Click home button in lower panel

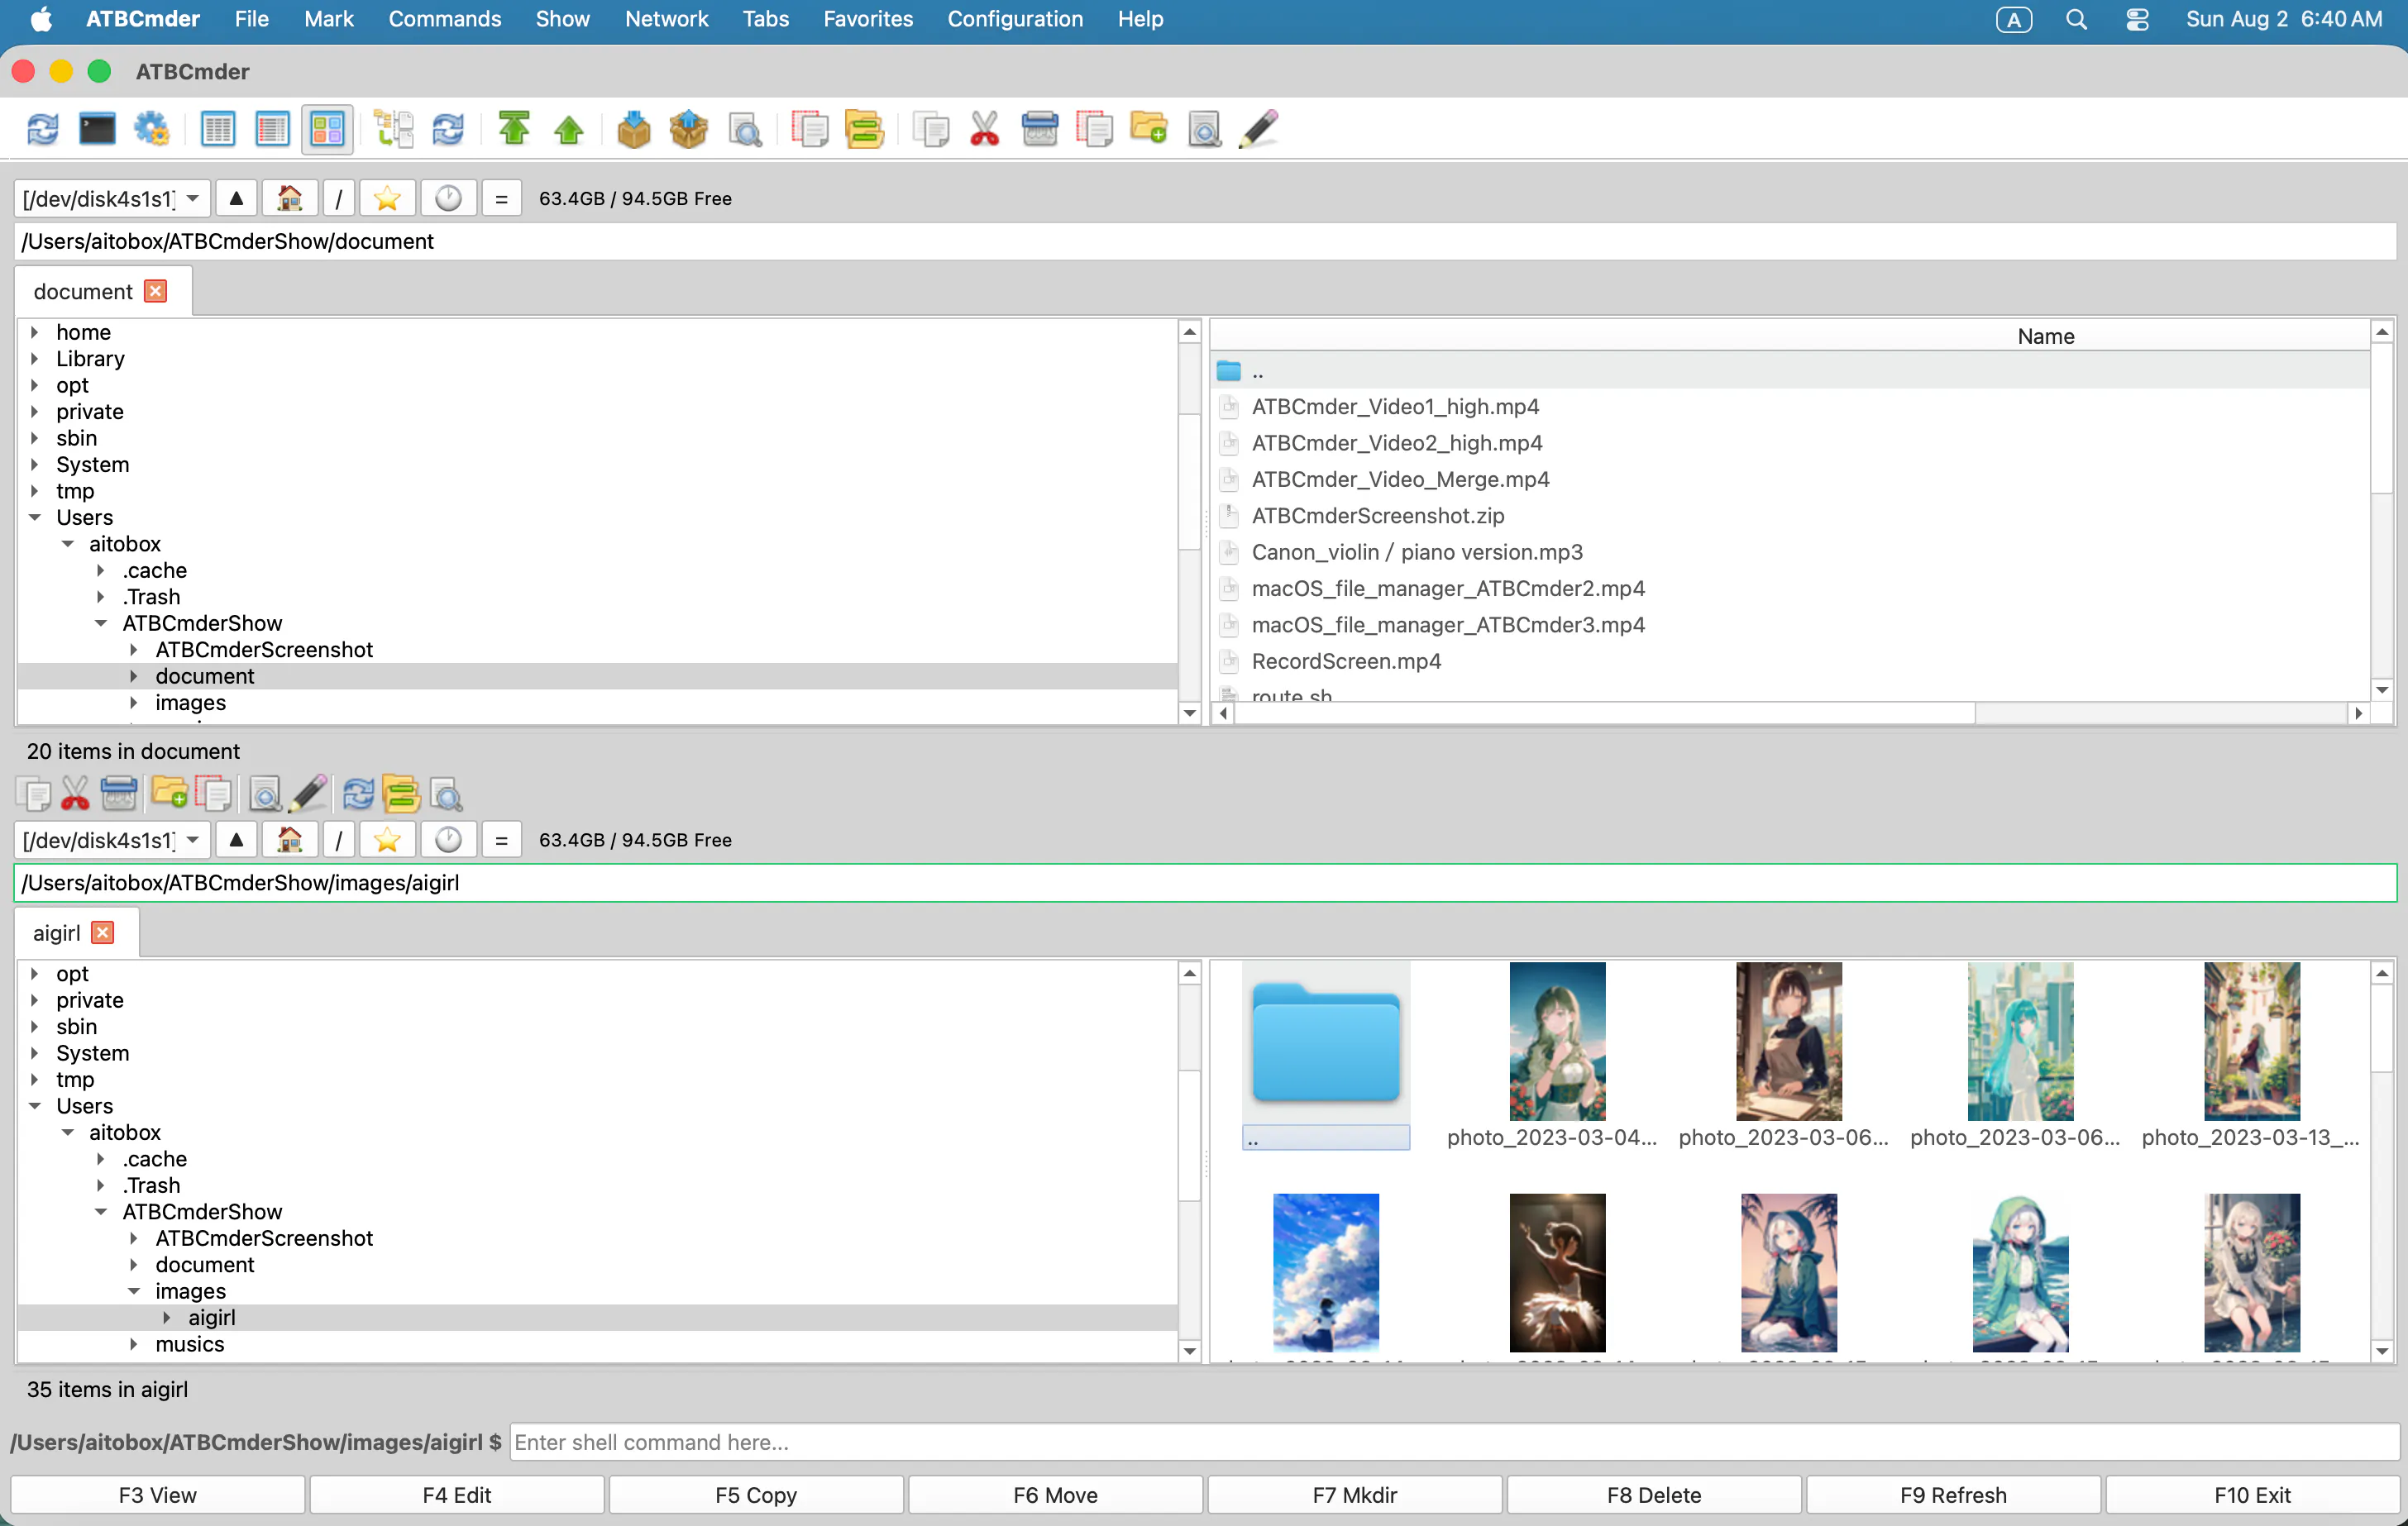pyautogui.click(x=290, y=840)
